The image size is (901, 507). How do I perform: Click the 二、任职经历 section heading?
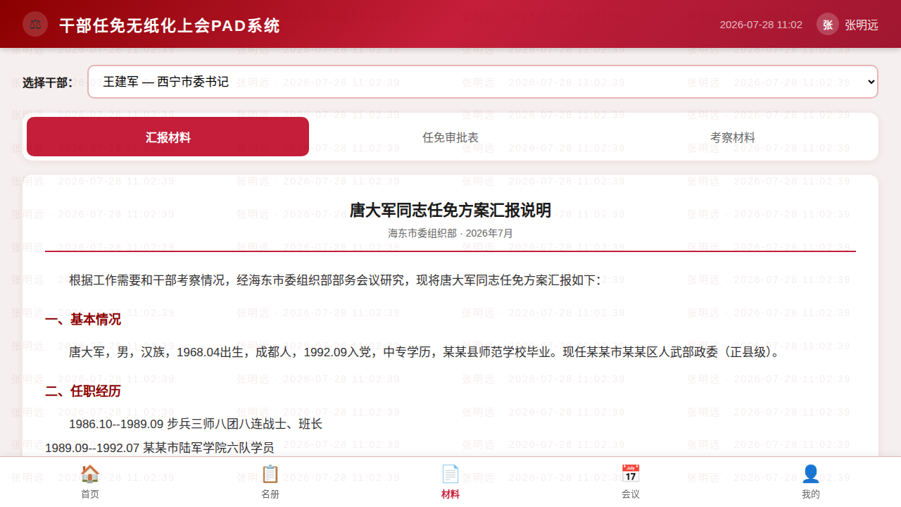(83, 391)
